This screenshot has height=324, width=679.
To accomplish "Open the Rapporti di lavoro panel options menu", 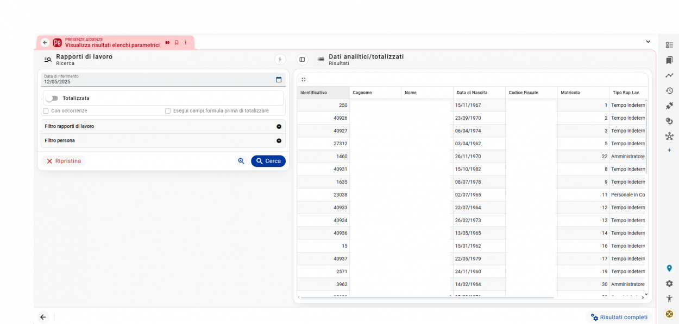I will click(280, 60).
